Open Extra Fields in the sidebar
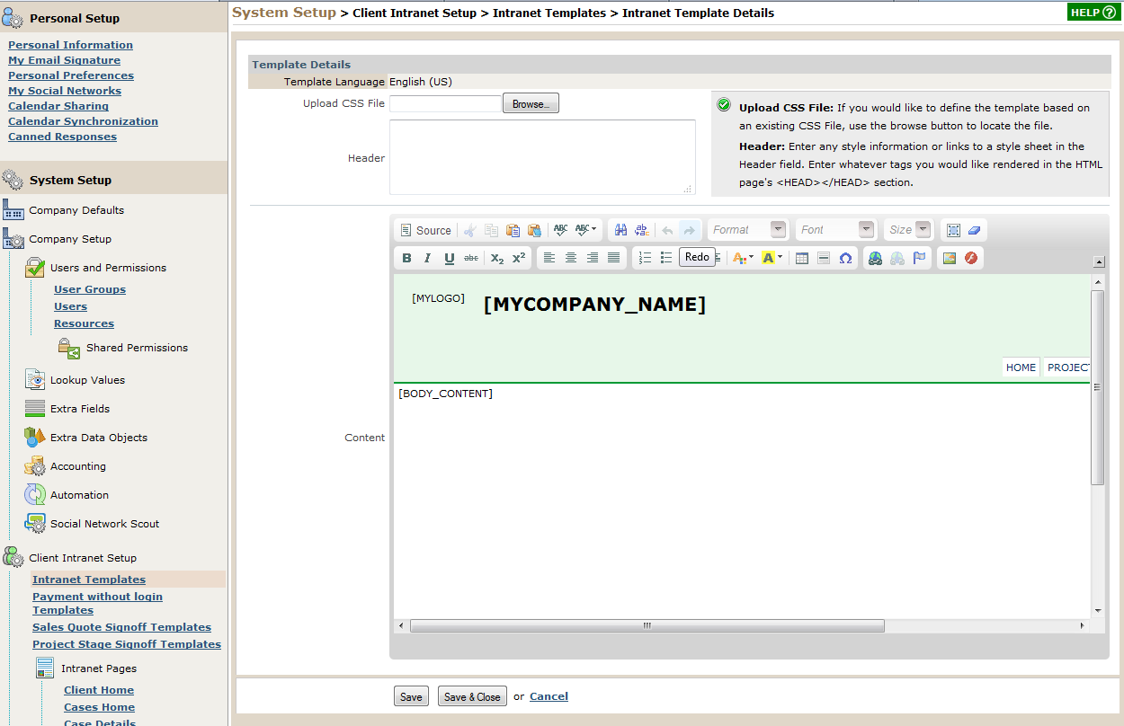This screenshot has height=726, width=1124. [80, 409]
